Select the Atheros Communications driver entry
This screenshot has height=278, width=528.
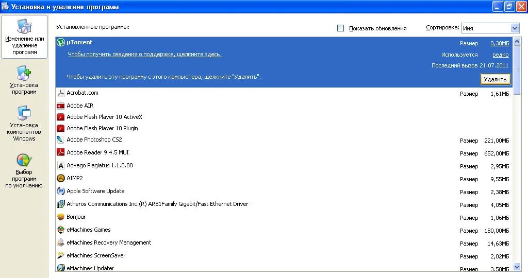click(284, 204)
